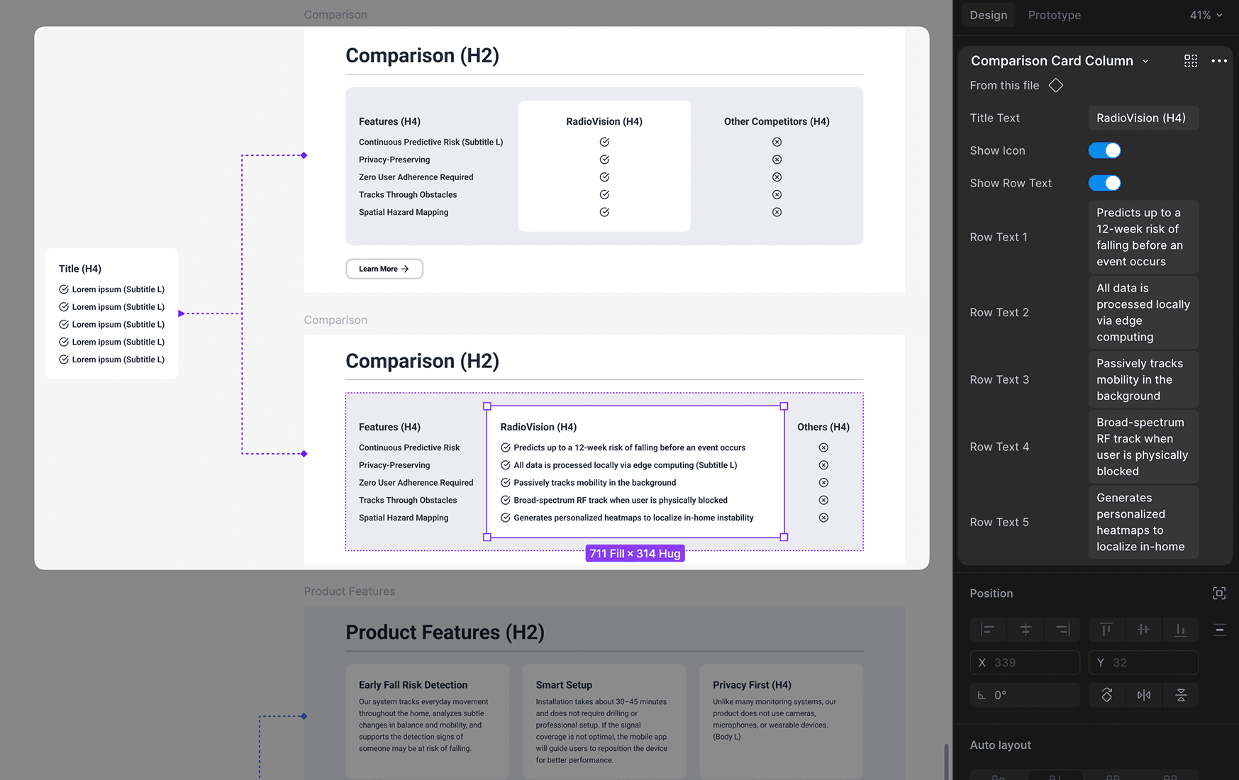
Task: Edit Row Text 5 field
Action: click(x=1143, y=522)
